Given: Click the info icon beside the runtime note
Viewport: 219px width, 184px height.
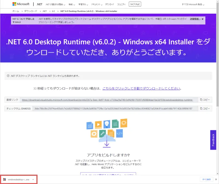Looking at the screenshot, I should point(8,76).
